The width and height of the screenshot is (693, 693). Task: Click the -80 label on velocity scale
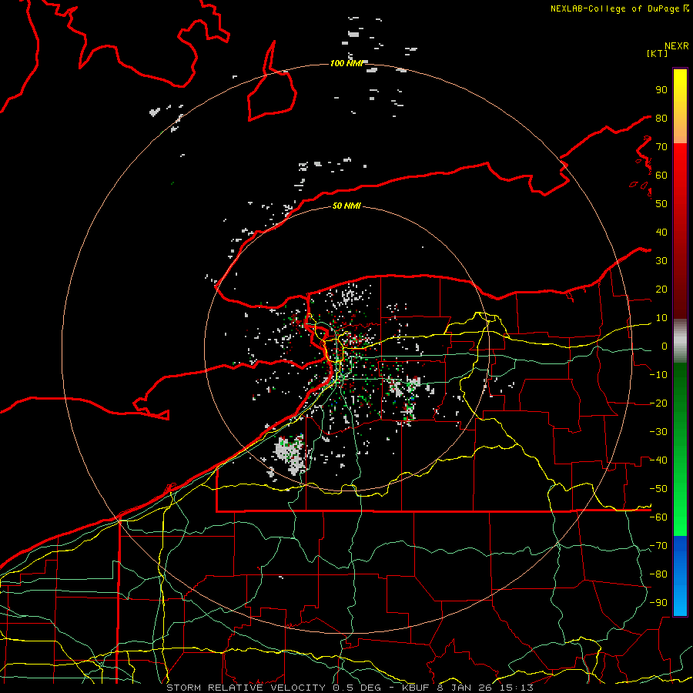[658, 574]
